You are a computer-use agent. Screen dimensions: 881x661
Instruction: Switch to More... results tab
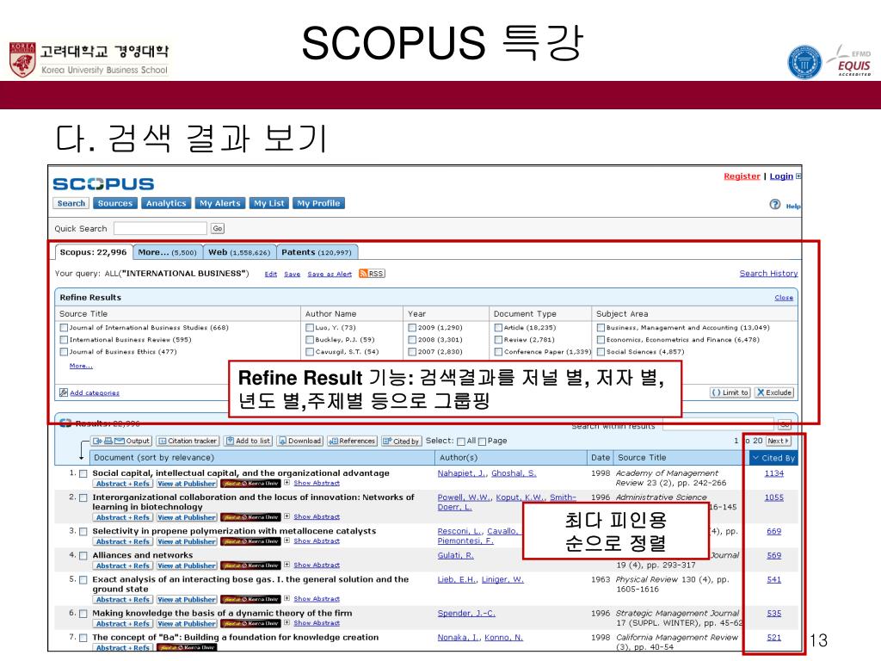click(x=168, y=252)
